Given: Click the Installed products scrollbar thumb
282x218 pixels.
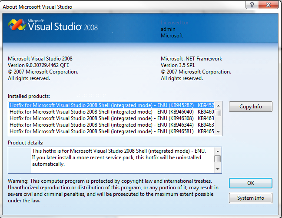Looking at the screenshot, I should click(218, 113).
